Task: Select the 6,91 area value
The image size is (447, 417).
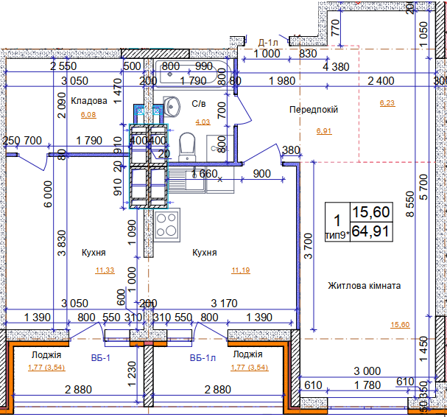Action: 324,131
